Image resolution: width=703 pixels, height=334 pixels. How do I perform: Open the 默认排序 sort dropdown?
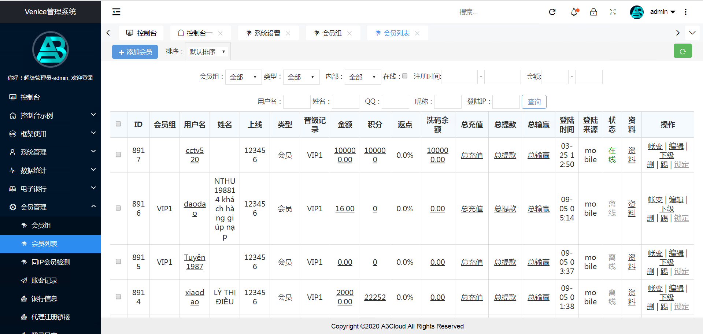pos(207,52)
